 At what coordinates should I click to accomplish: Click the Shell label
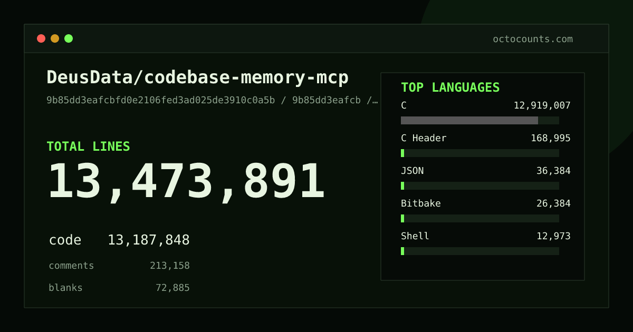click(415, 236)
